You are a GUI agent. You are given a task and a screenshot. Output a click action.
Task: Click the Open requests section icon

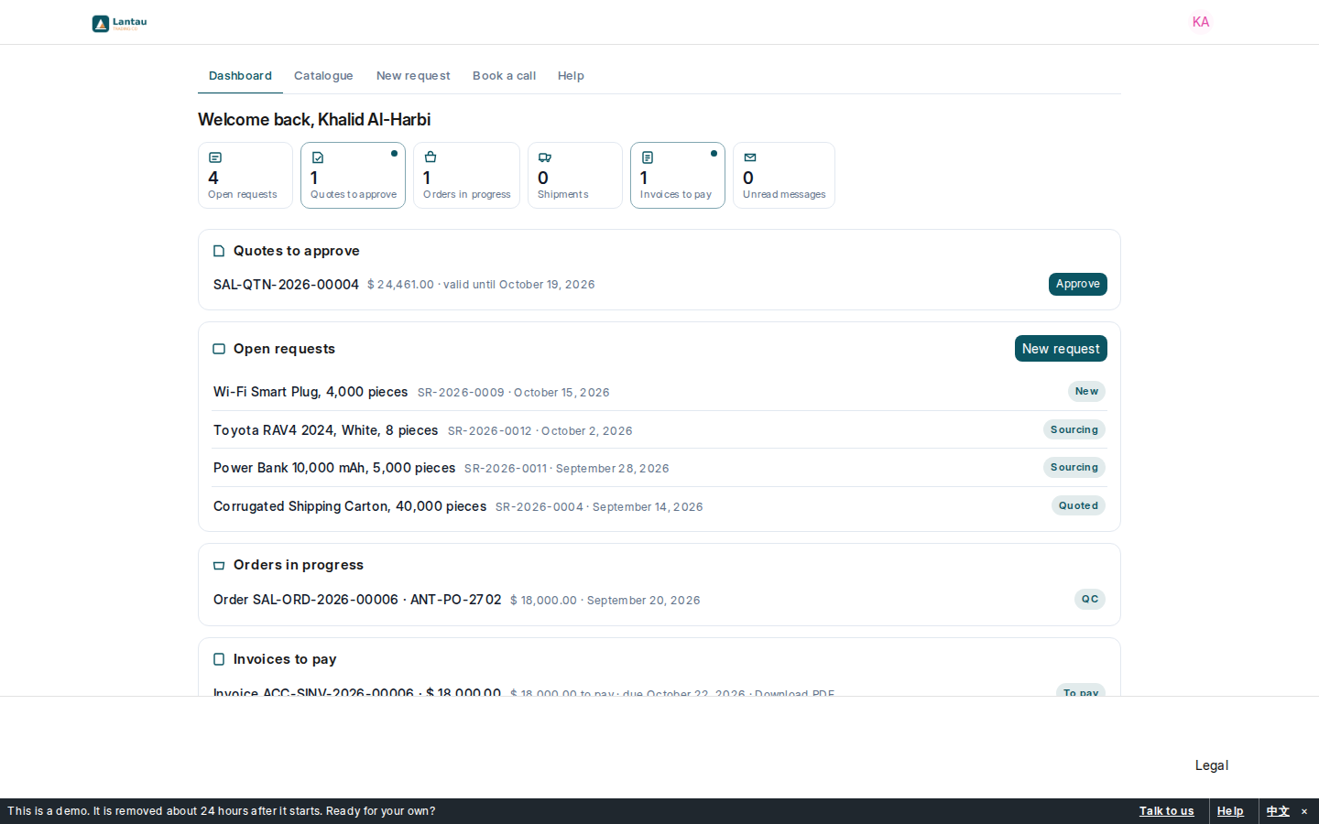[x=219, y=349]
